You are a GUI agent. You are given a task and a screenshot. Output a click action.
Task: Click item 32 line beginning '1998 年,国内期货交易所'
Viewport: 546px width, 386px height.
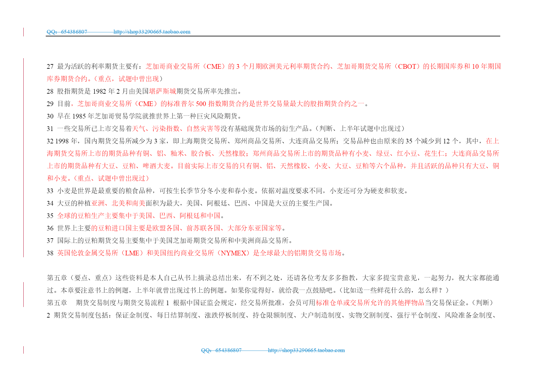(273, 141)
